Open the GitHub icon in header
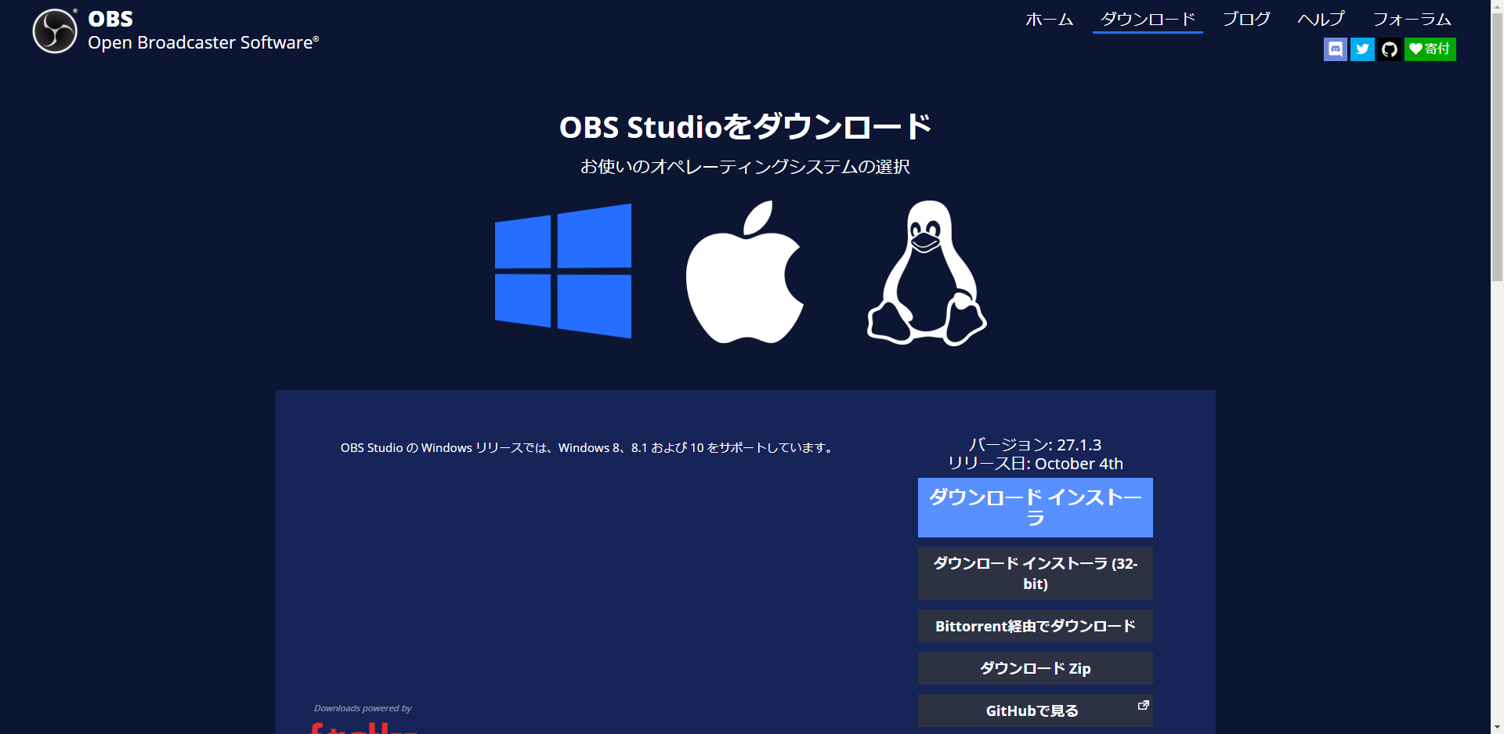 click(x=1390, y=49)
